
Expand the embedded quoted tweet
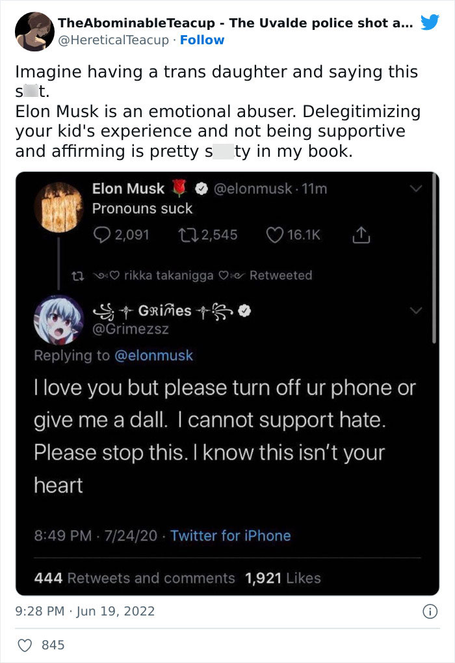point(227,377)
